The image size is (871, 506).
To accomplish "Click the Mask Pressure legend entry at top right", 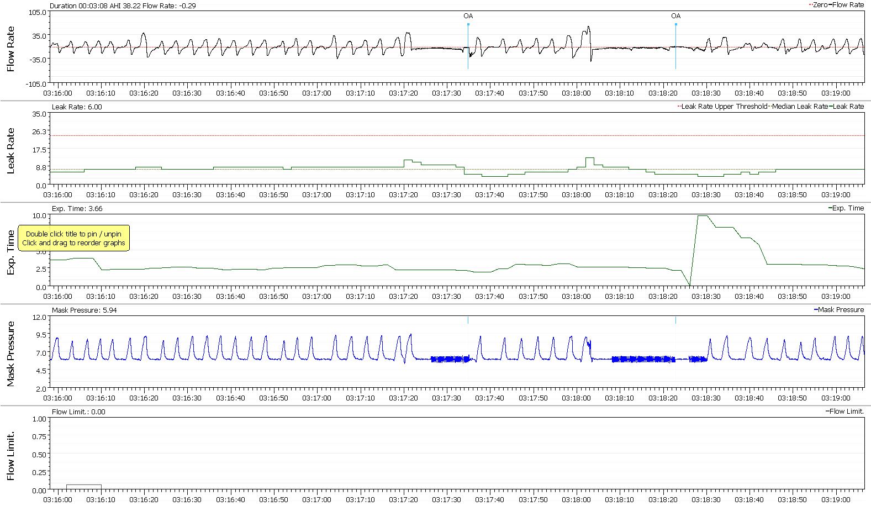I will 839,310.
